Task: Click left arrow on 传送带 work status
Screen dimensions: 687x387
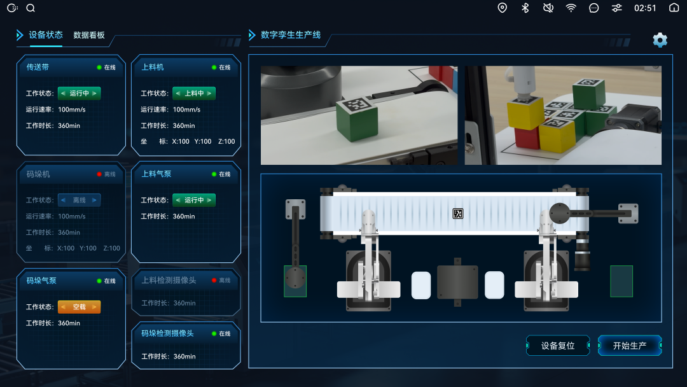Action: point(63,94)
